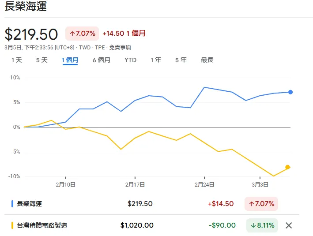Click the -$90.00 change value
This screenshot has height=236, width=313.
tap(222, 225)
